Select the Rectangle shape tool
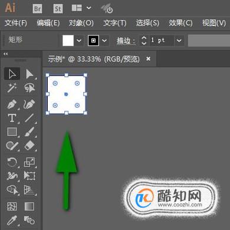Image resolution: width=230 pixels, height=230 pixels. [12, 132]
